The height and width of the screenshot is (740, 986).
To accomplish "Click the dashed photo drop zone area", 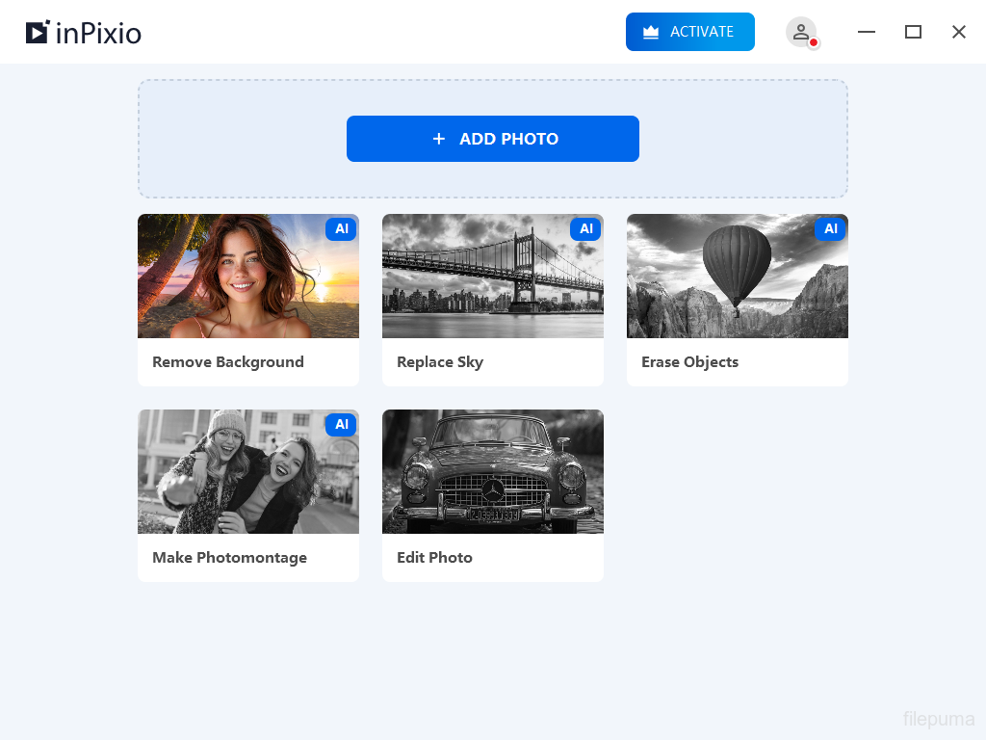I will pyautogui.click(x=241, y=139).
